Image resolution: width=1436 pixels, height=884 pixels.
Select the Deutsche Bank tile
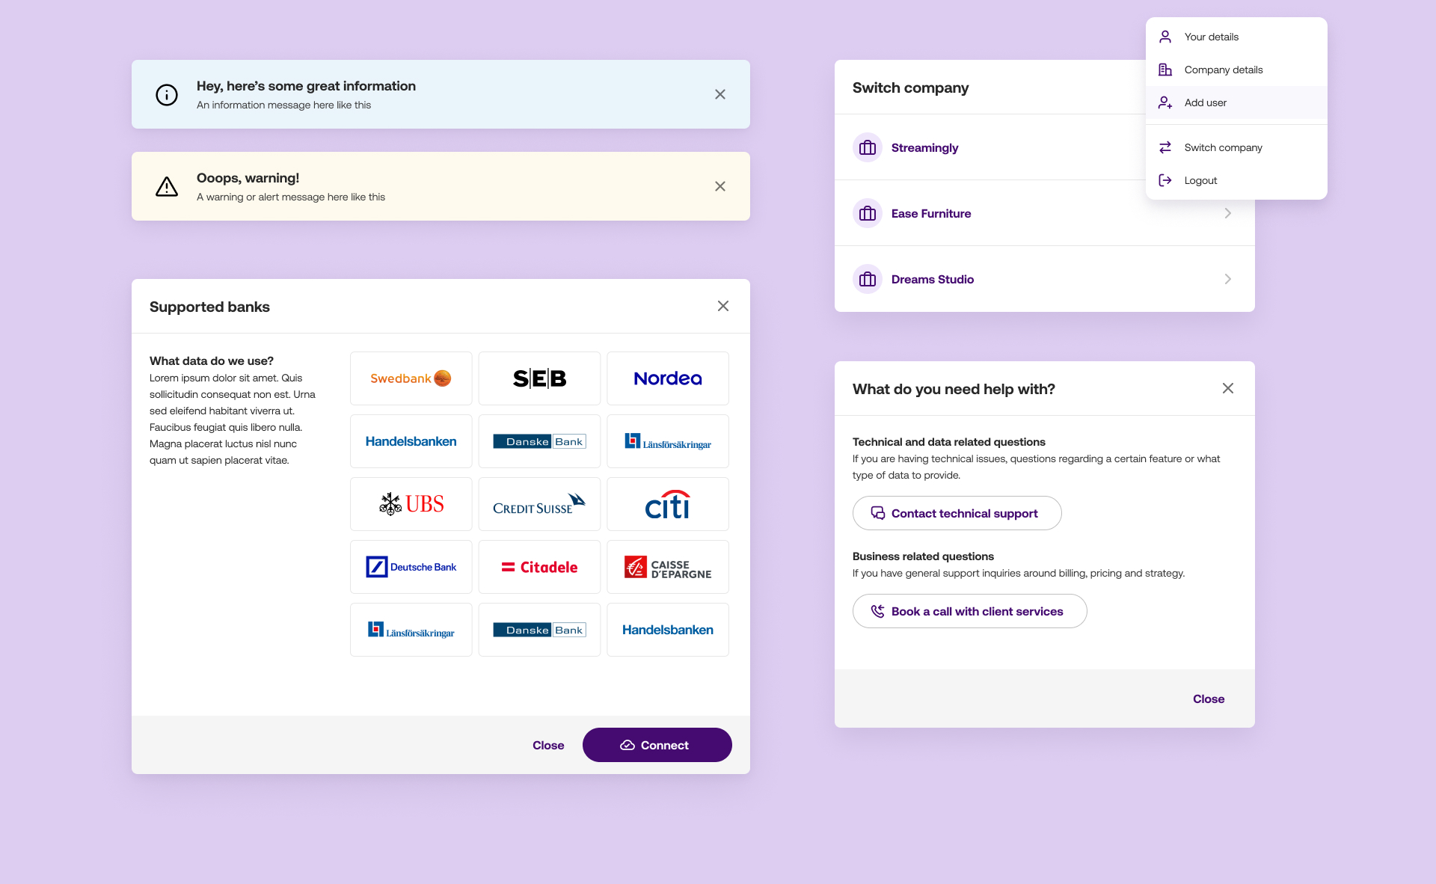411,567
